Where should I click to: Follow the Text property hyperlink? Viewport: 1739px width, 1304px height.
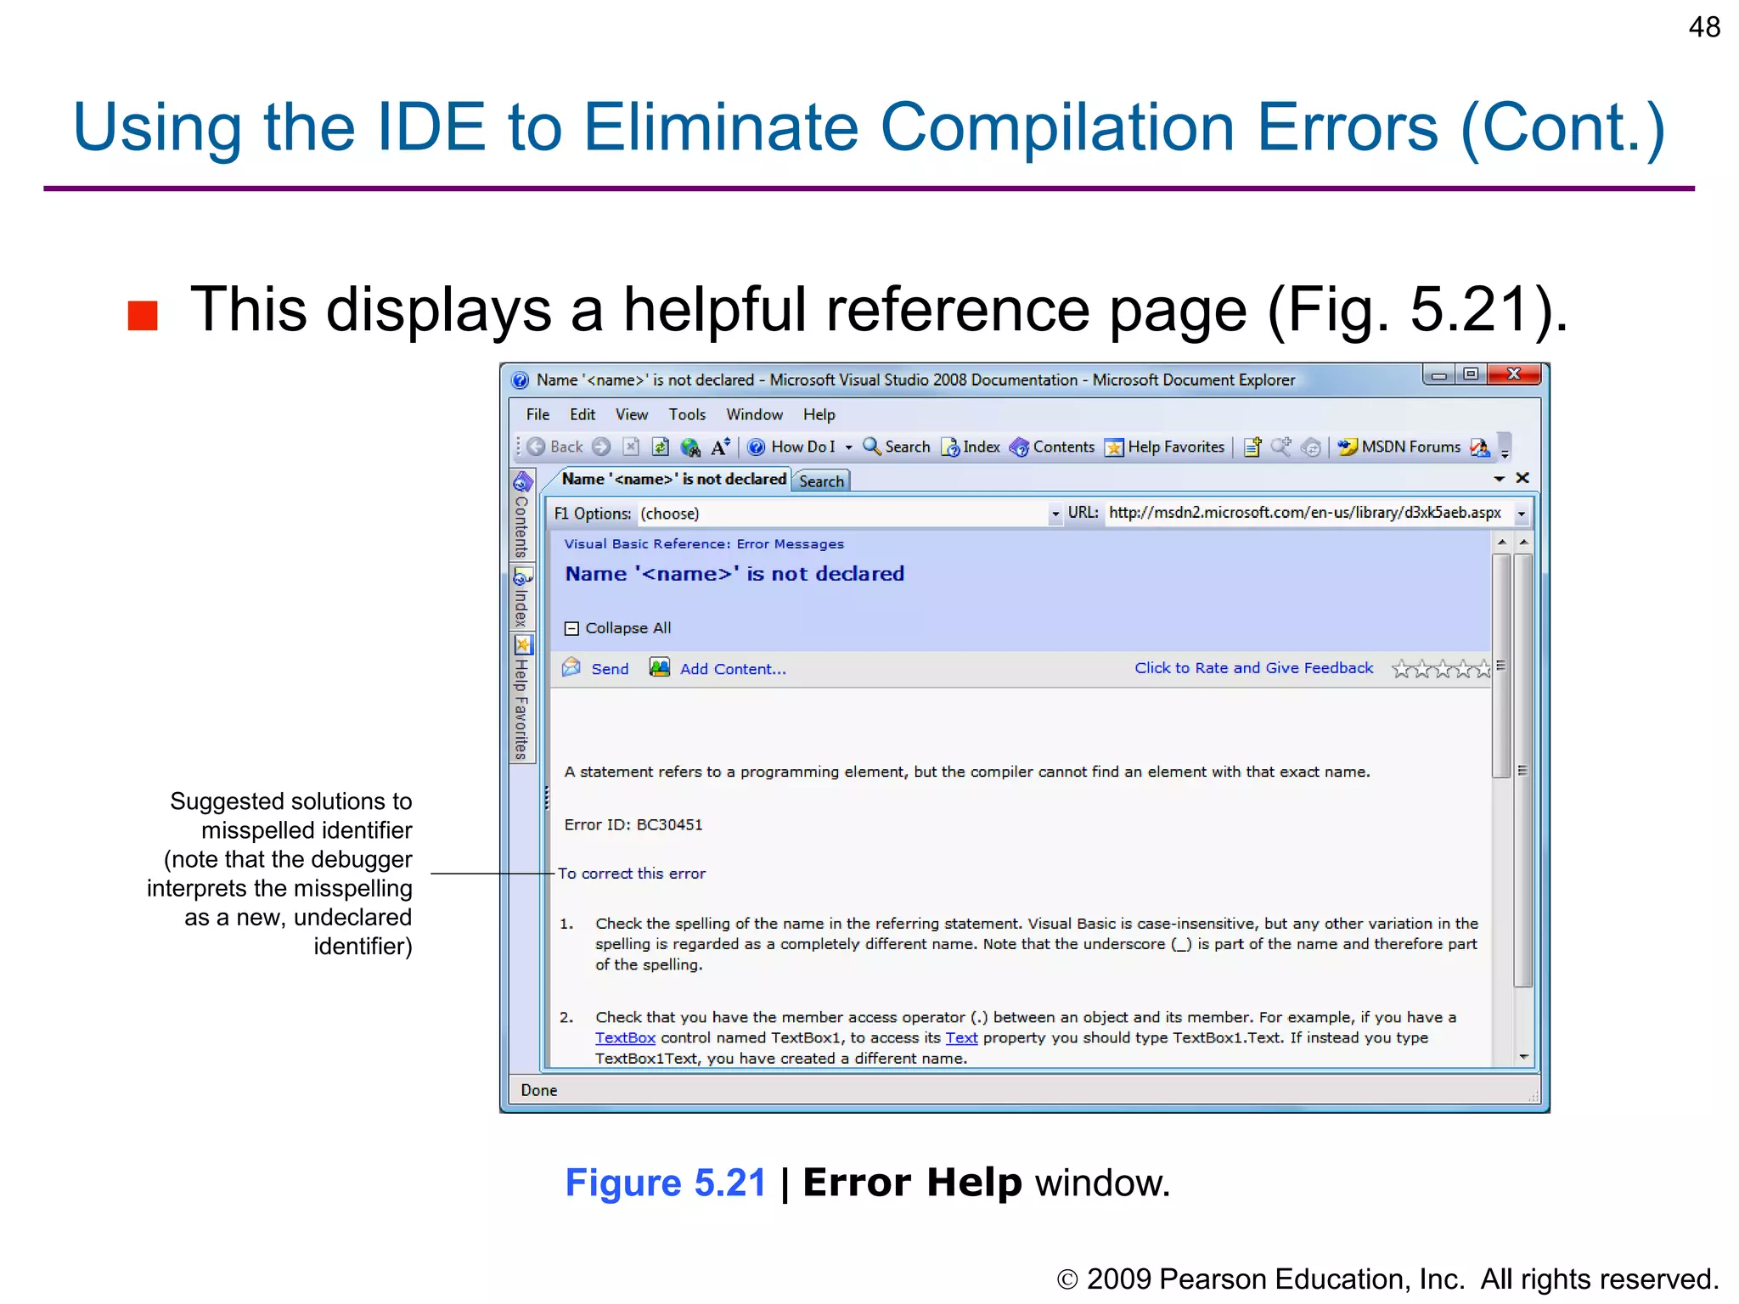pyautogui.click(x=961, y=1037)
